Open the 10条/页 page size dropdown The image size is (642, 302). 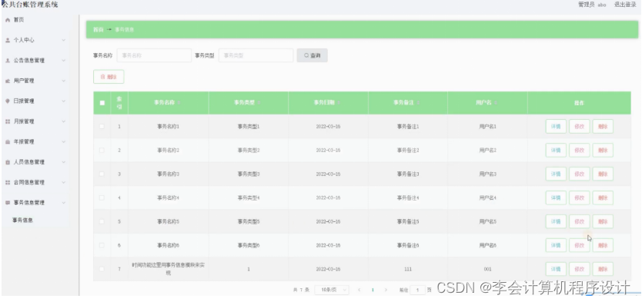point(332,290)
